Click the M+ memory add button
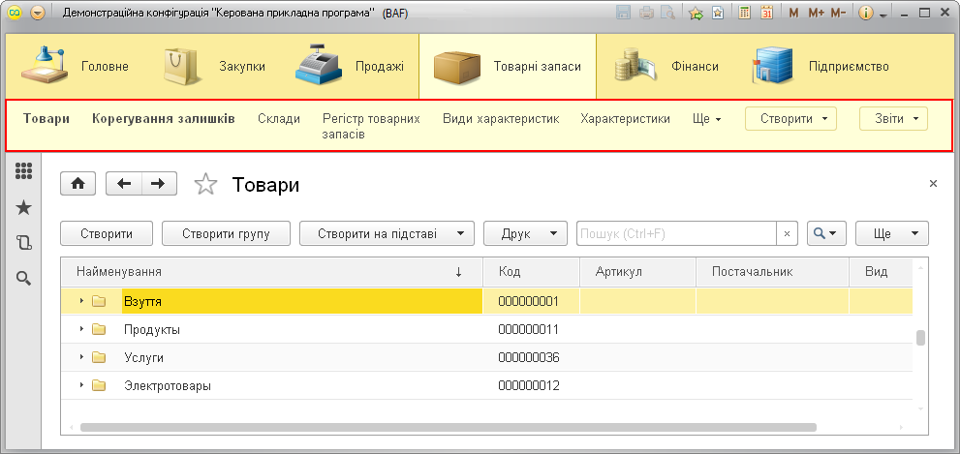Screen dimensions: 960x454 point(816,13)
